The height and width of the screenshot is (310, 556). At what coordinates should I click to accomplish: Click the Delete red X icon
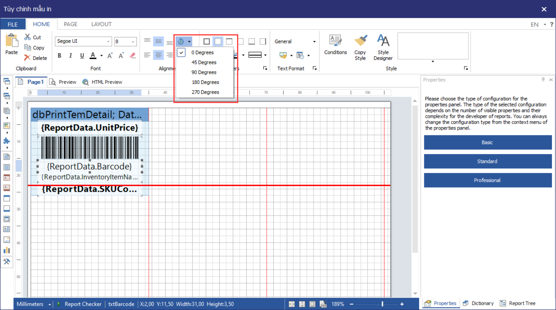coord(27,58)
